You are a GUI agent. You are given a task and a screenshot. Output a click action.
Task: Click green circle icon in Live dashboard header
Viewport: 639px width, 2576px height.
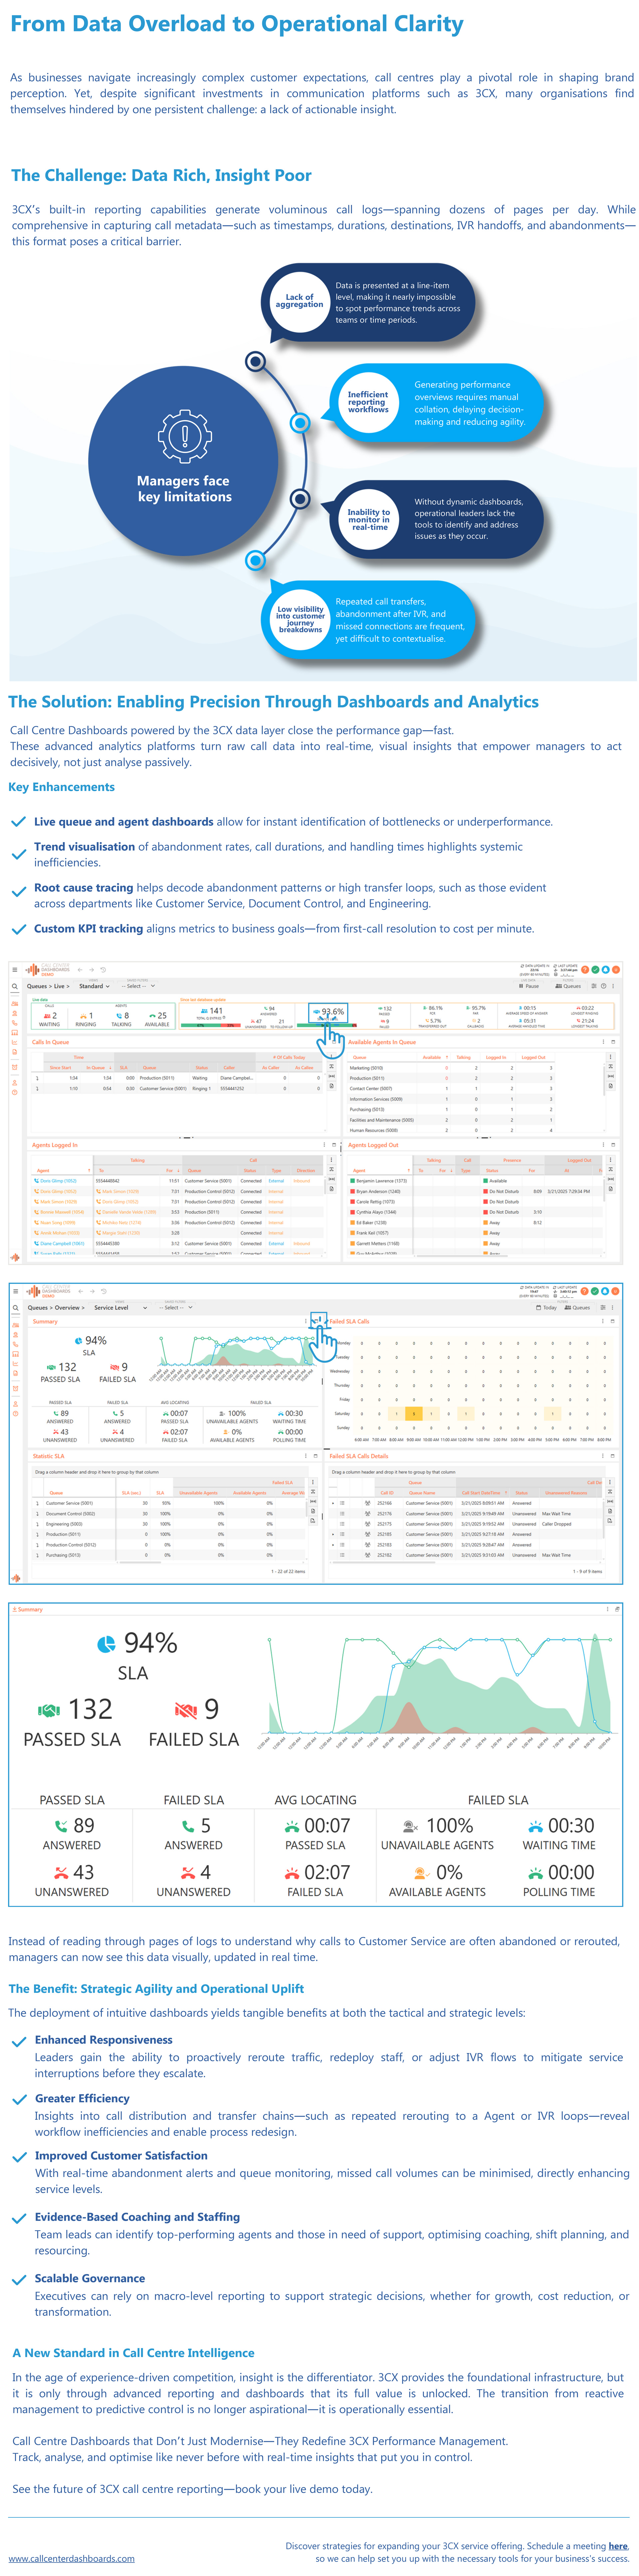tap(595, 970)
